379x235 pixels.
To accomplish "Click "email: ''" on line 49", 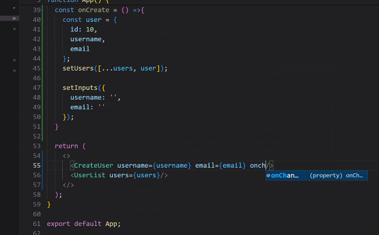I will (x=87, y=107).
